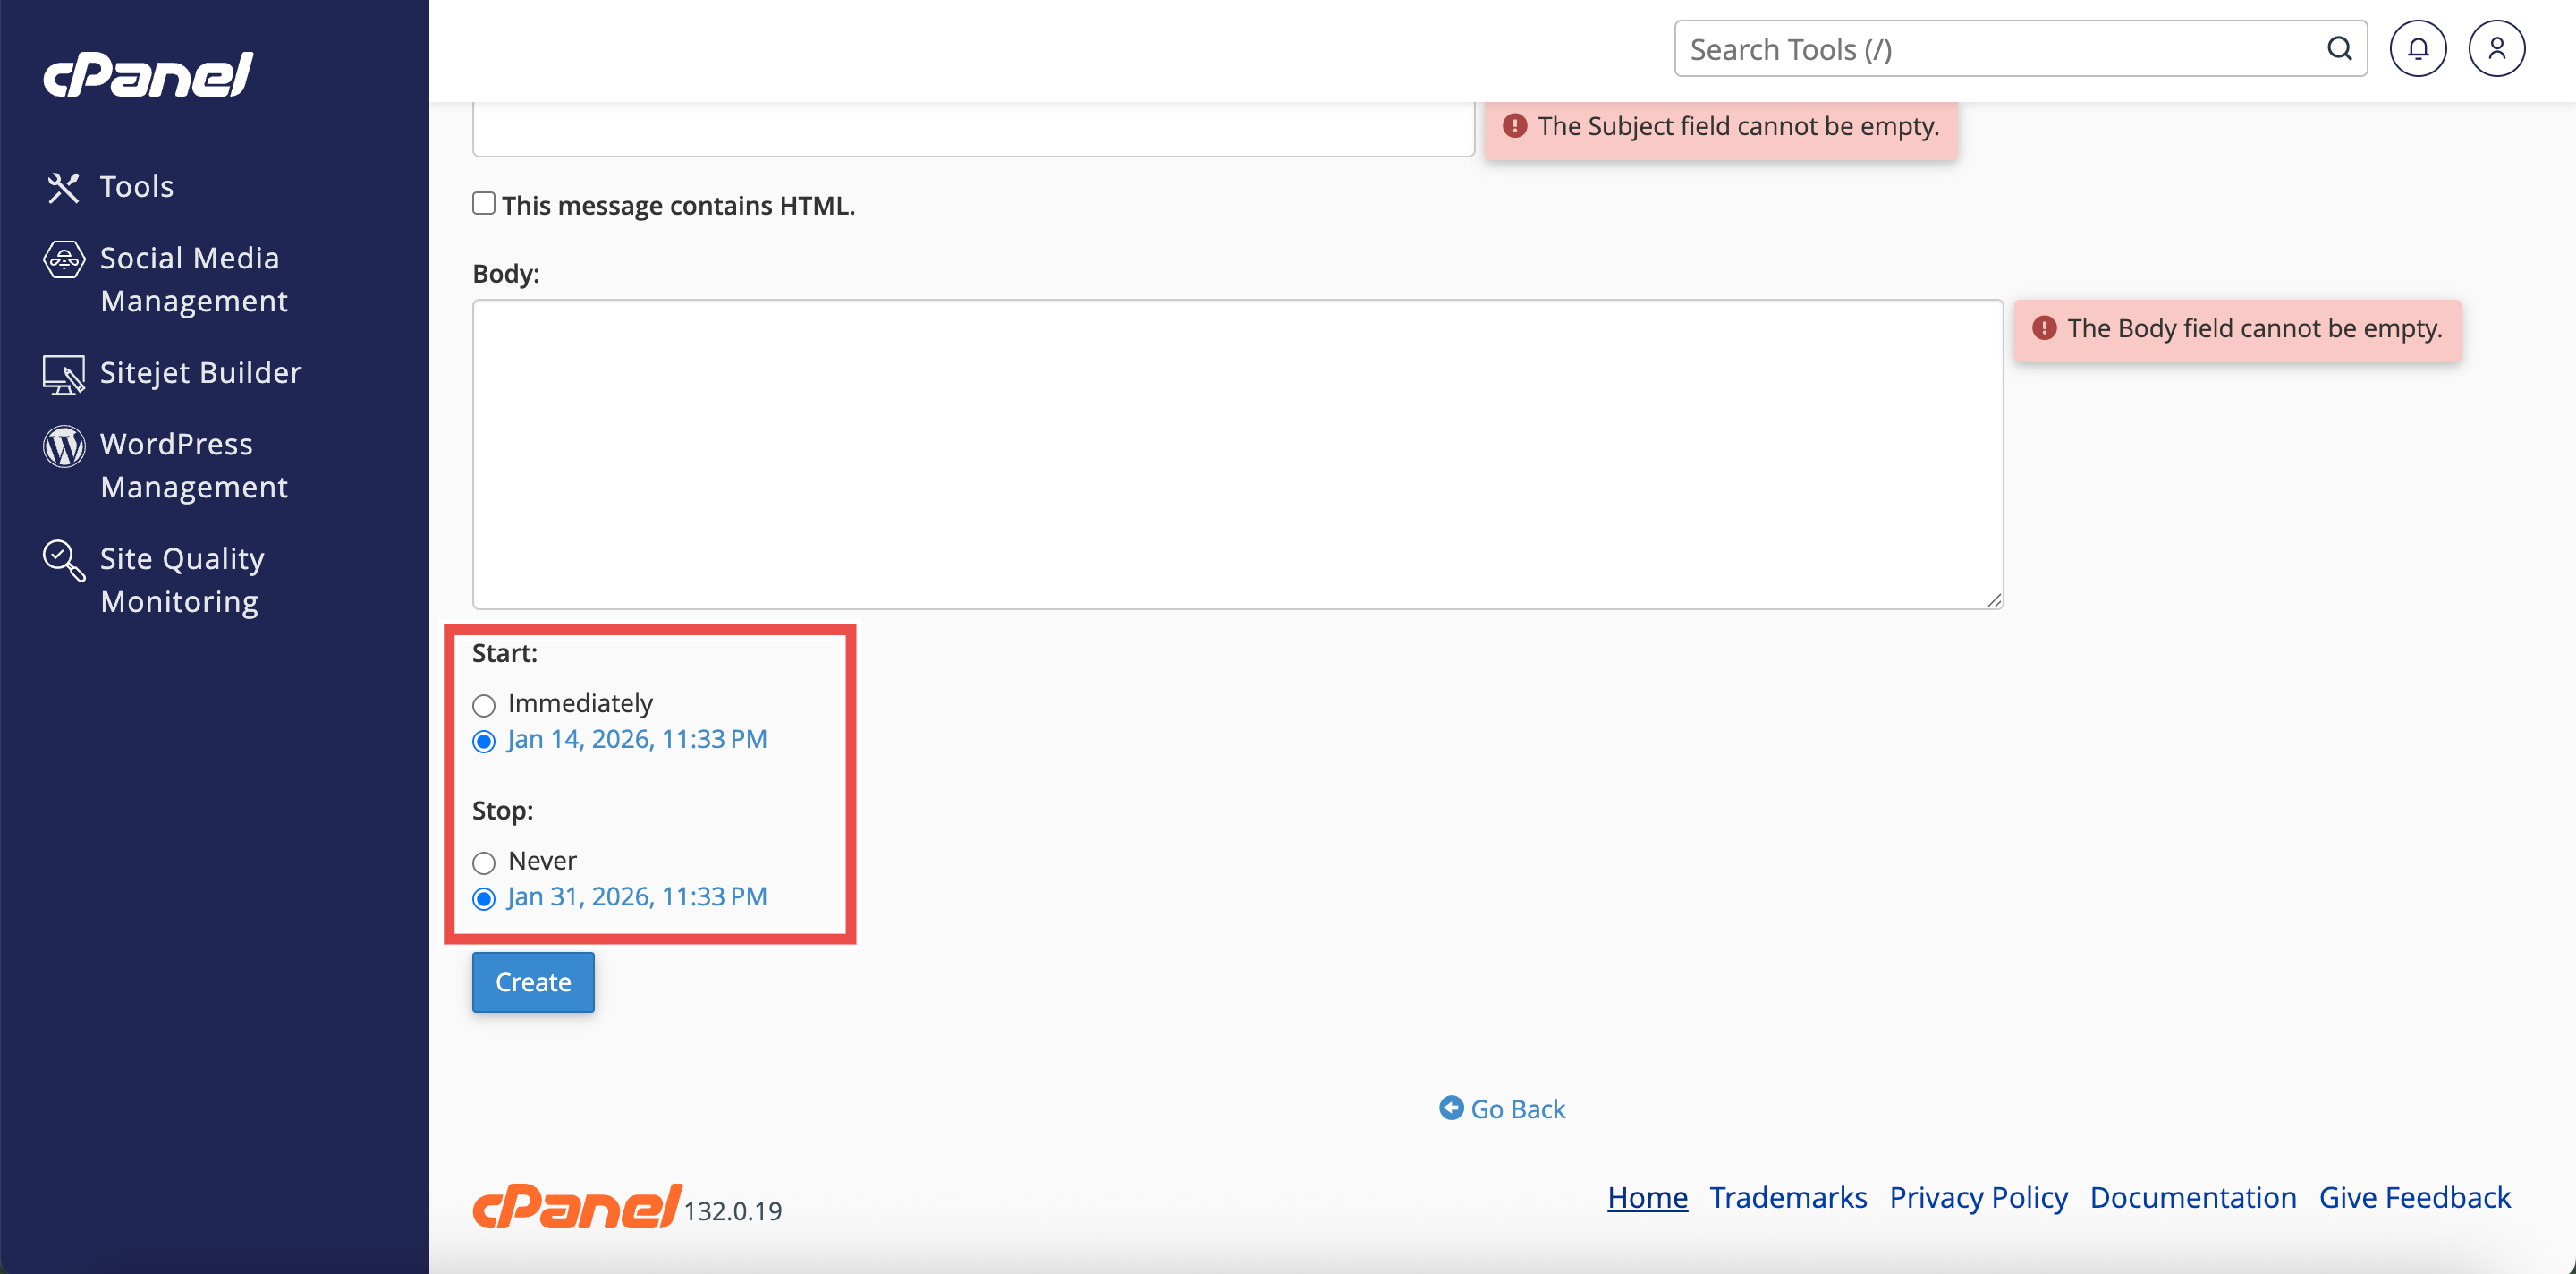Click the Create button

[x=533, y=982]
